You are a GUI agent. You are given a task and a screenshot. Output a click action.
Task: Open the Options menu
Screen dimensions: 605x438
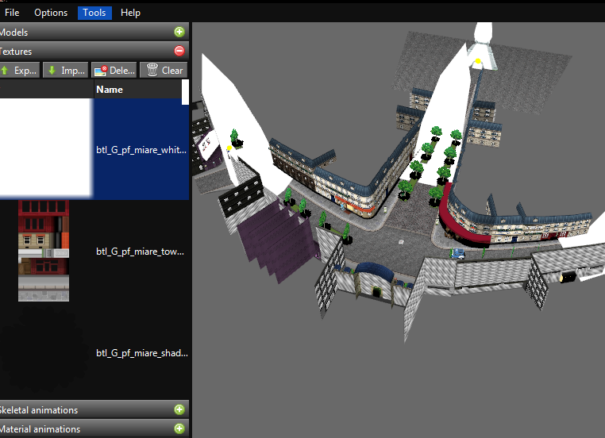(x=51, y=13)
